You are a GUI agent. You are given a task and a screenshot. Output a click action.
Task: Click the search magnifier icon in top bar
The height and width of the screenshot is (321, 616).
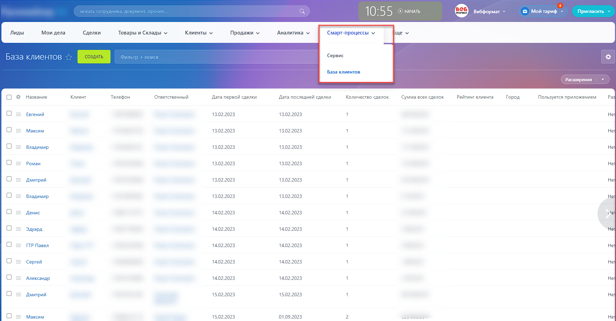(x=302, y=11)
